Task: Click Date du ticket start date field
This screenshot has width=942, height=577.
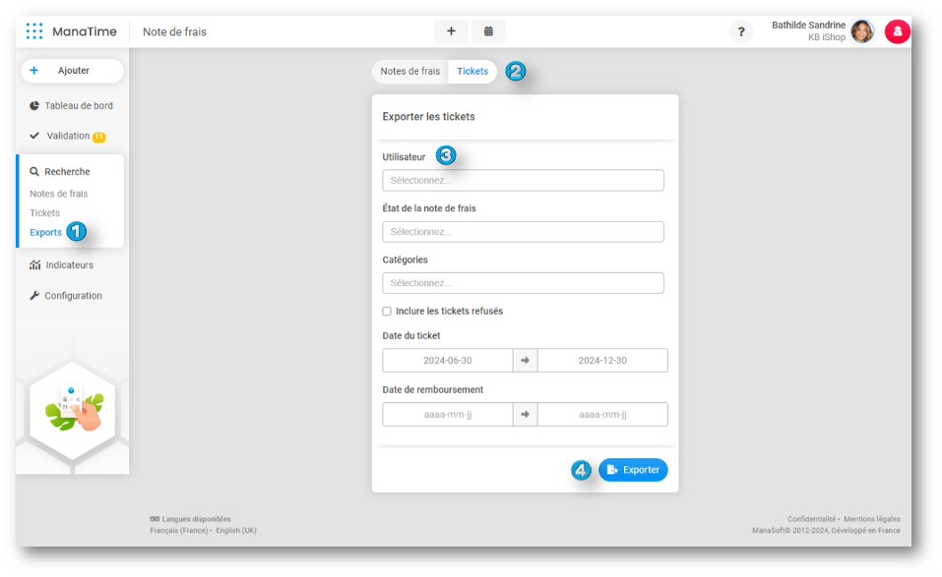Action: (x=448, y=361)
